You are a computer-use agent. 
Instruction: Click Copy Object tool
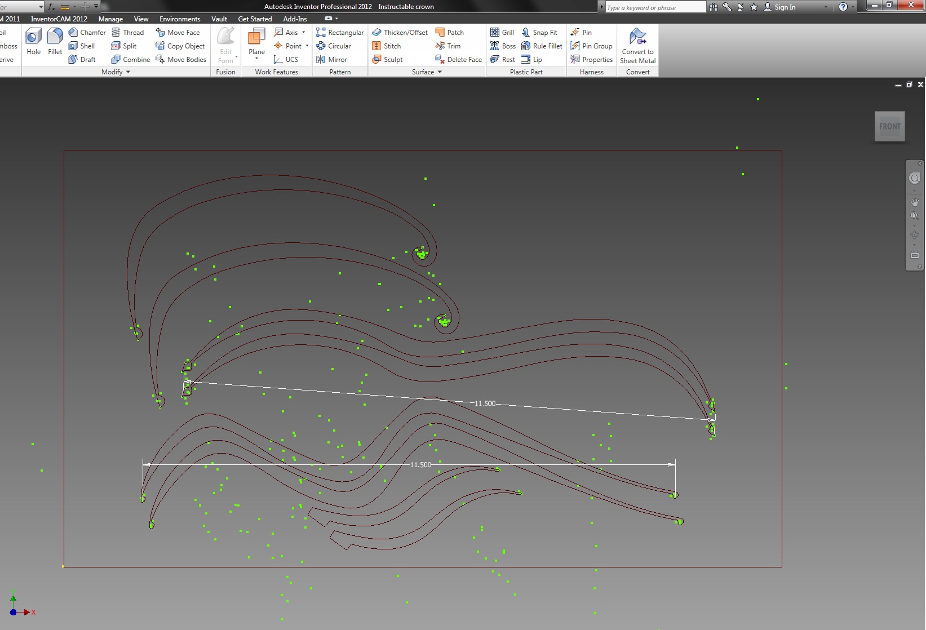(180, 46)
